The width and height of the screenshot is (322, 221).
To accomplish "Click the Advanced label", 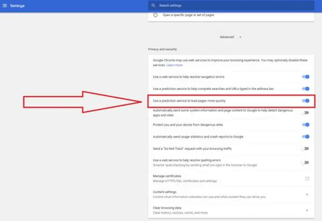I will click(x=227, y=37).
